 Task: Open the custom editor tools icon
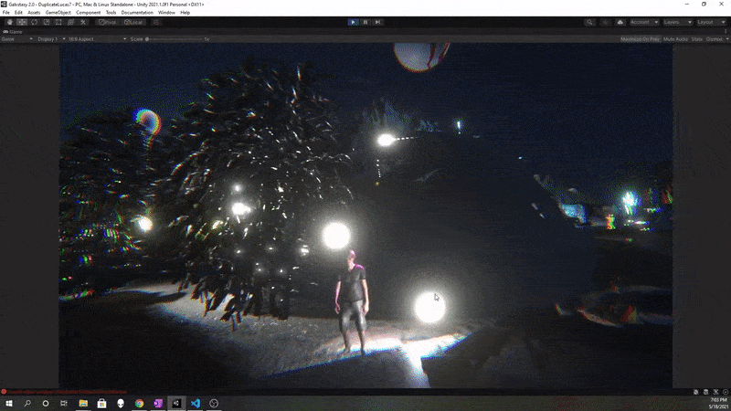pyautogui.click(x=83, y=22)
